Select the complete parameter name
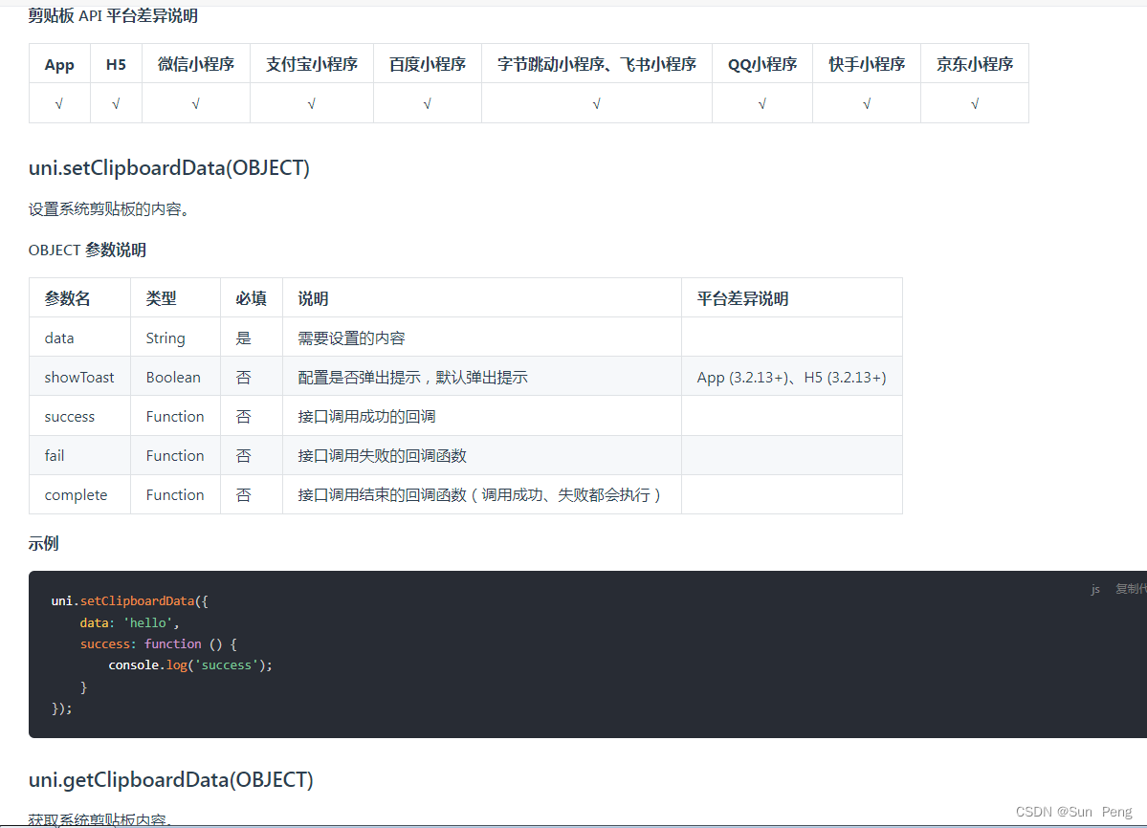Viewport: 1147px width, 828px height. pyautogui.click(x=76, y=494)
